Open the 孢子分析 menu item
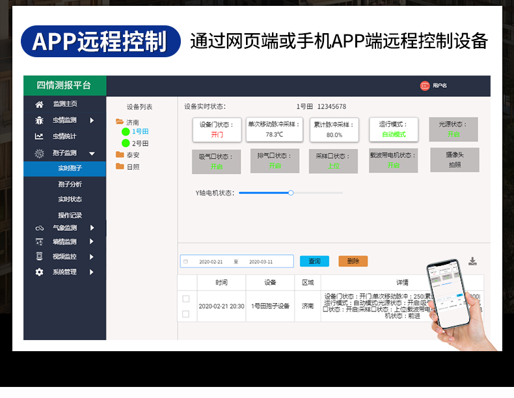Viewport: 514px width, 398px height. 70,185
